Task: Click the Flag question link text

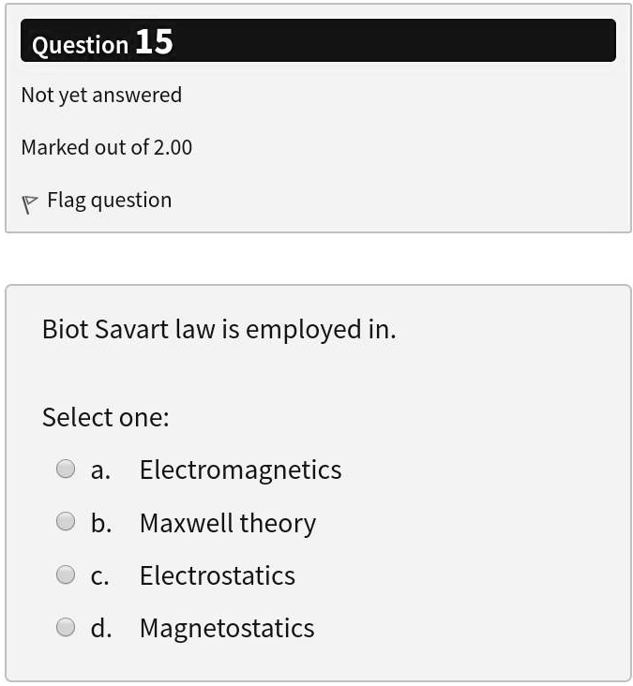Action: coord(109,201)
